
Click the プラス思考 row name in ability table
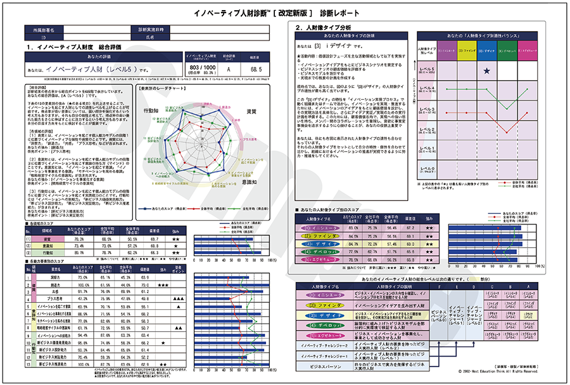pos(54,299)
